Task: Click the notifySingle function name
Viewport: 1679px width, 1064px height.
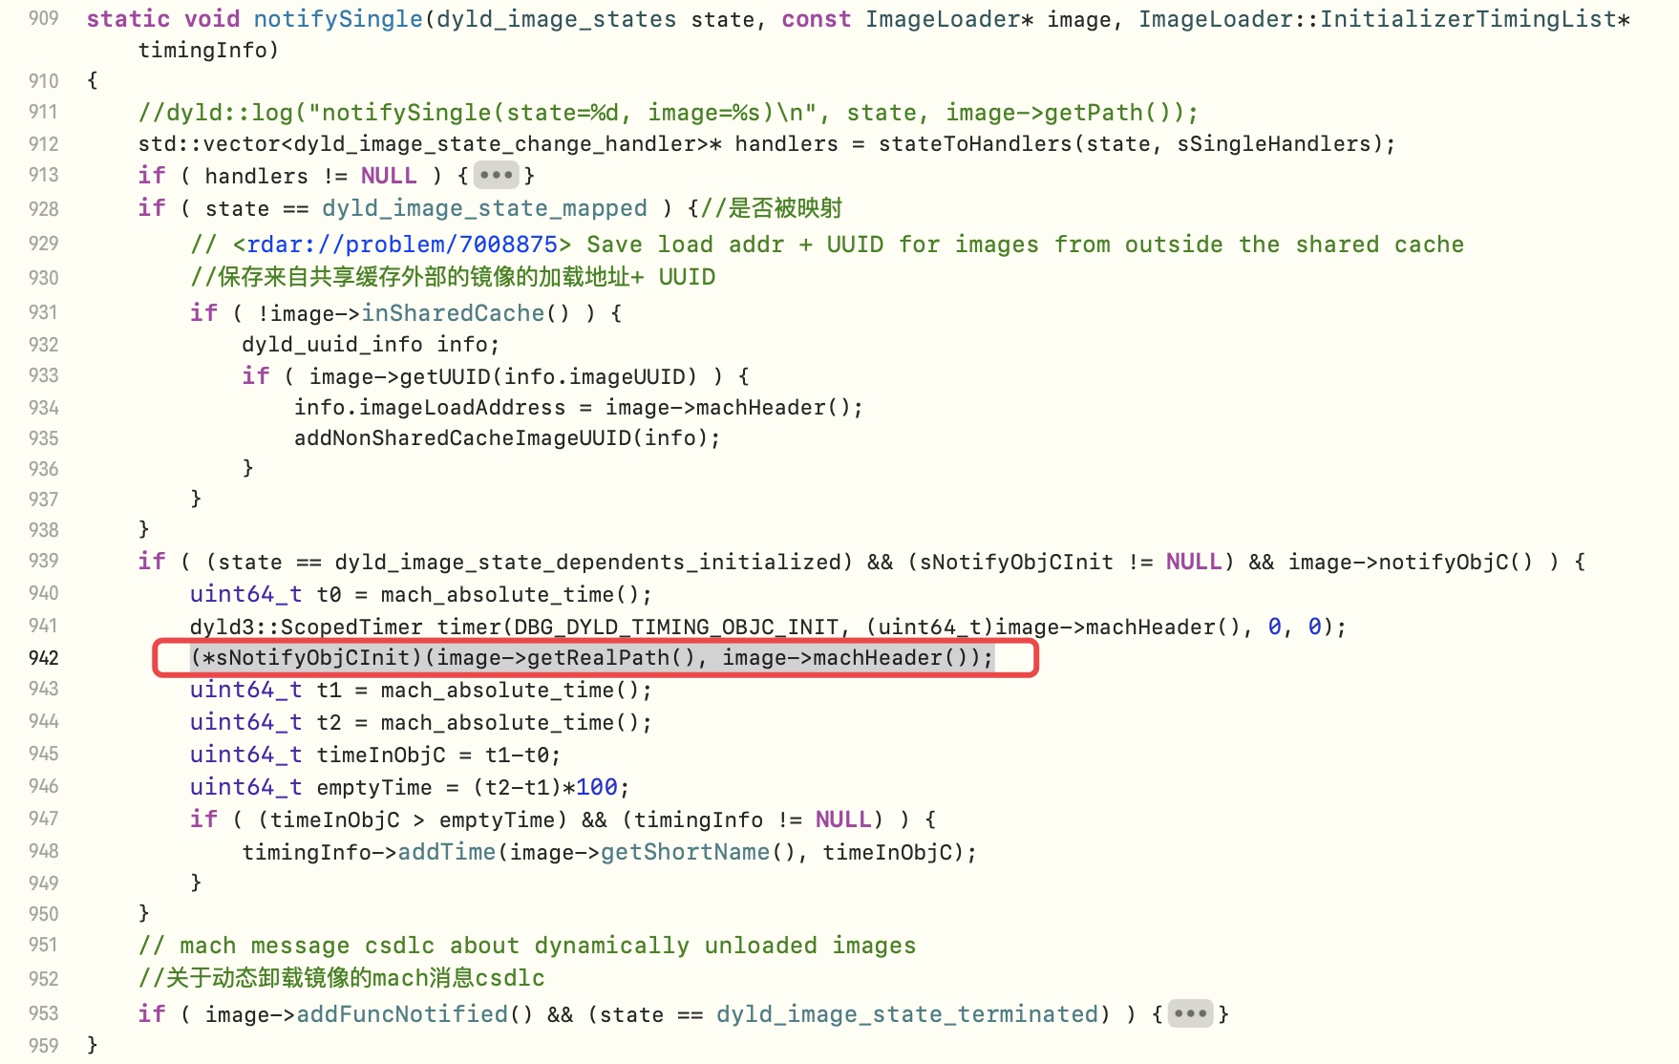Action: pyautogui.click(x=338, y=19)
